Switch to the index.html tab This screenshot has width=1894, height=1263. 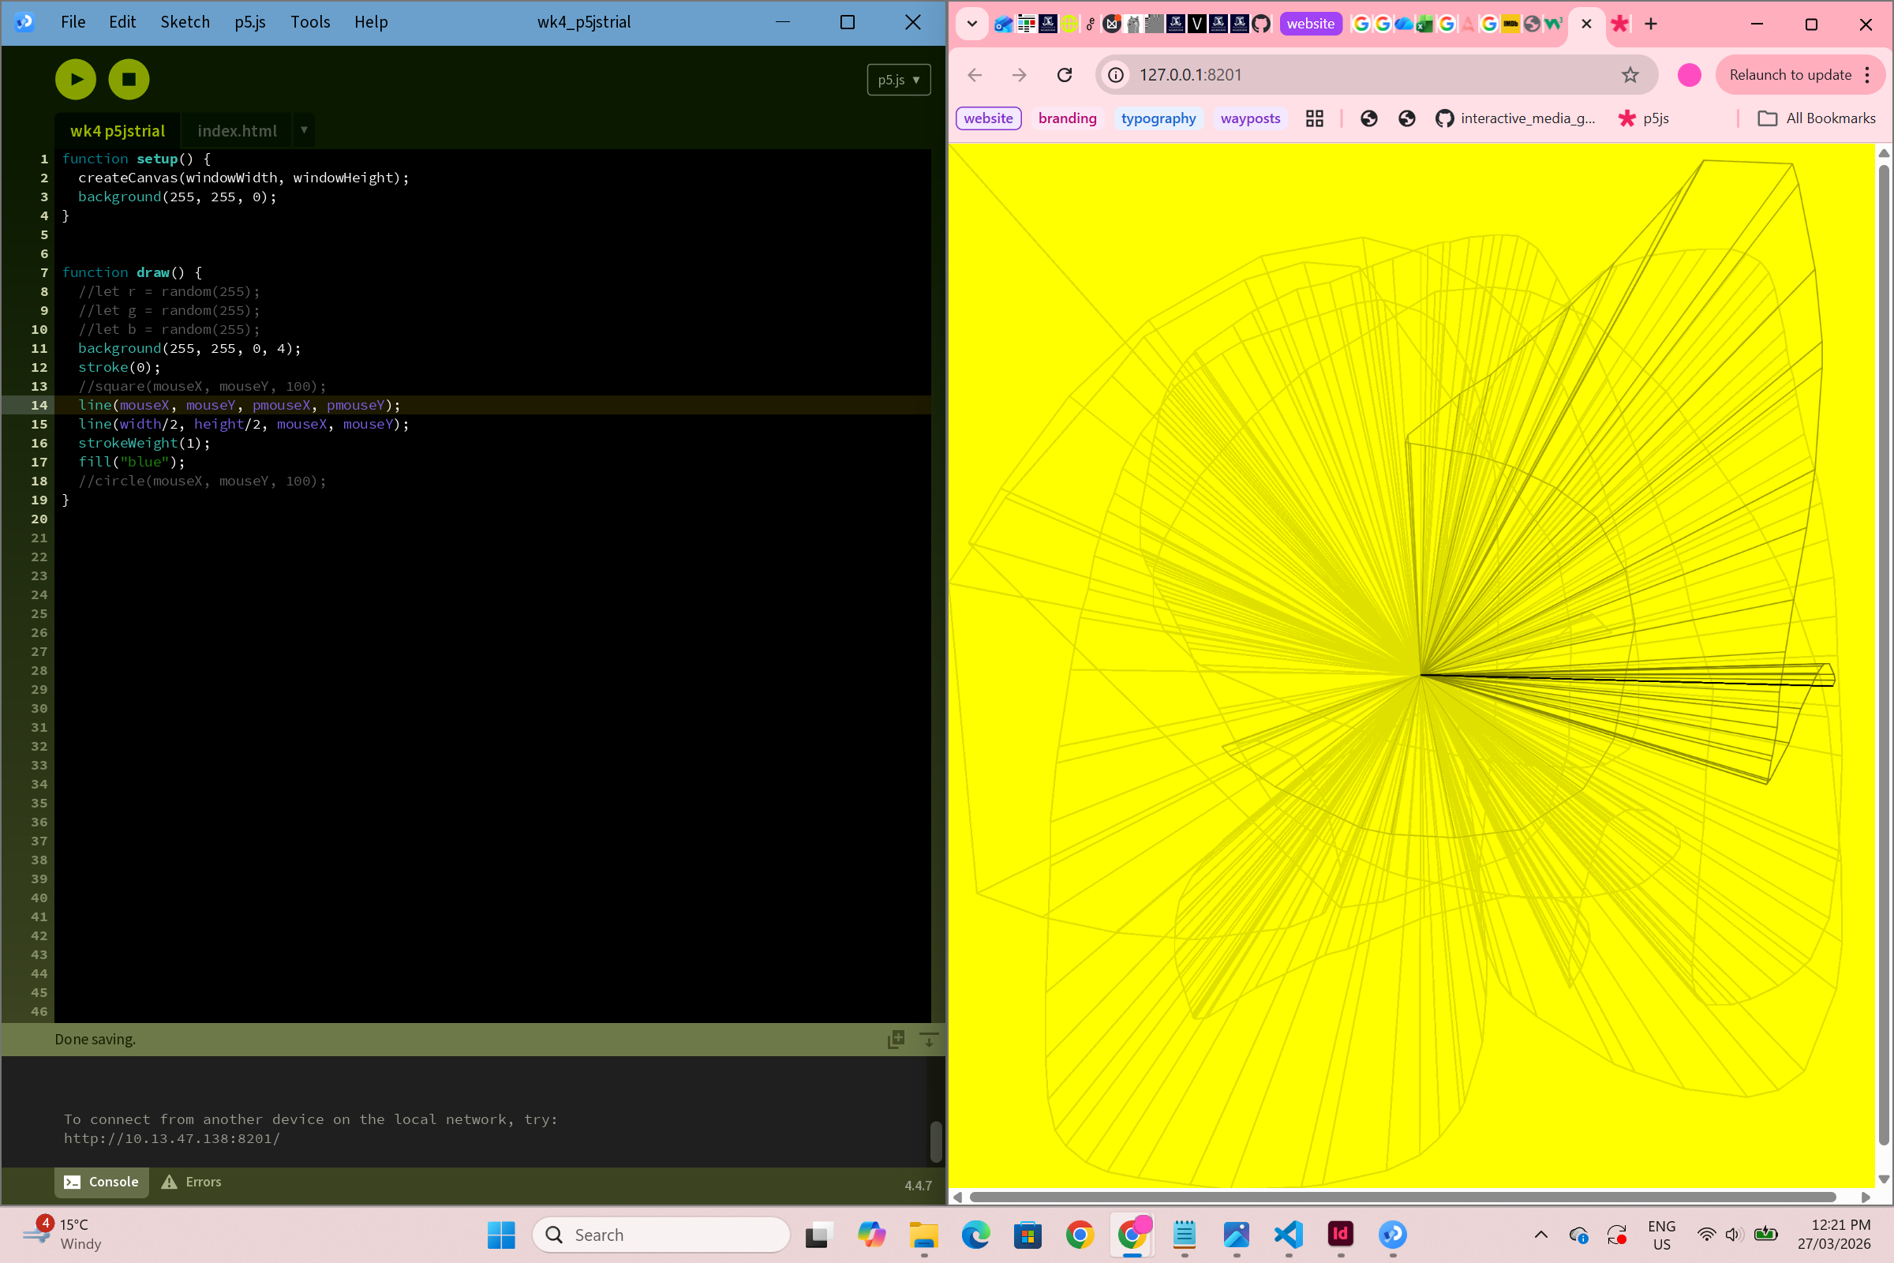pyautogui.click(x=237, y=130)
